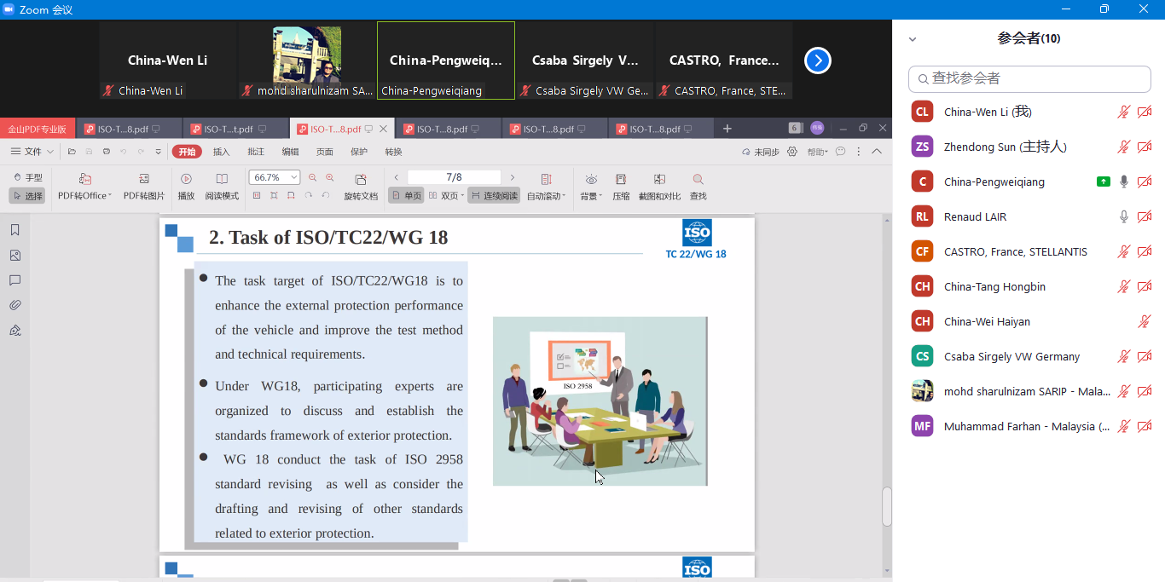Open the 插入 menu tab

tap(221, 152)
